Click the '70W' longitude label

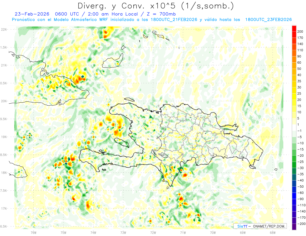213,232
